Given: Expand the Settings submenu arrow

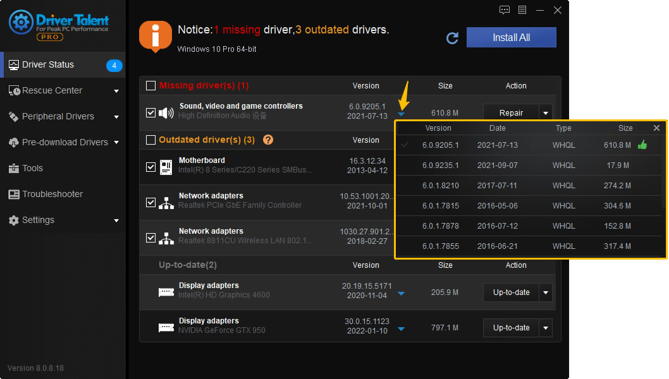Looking at the screenshot, I should [x=116, y=220].
